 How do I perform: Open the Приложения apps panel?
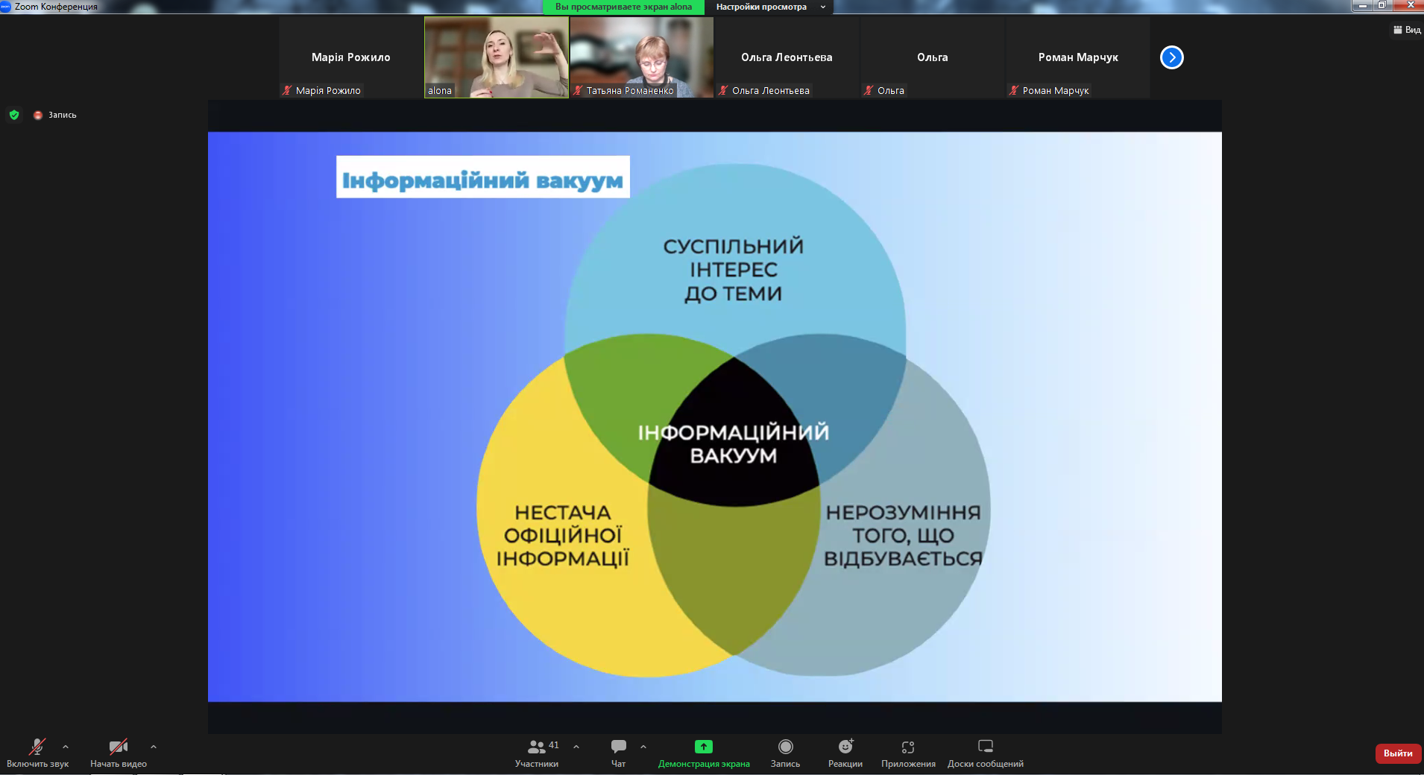(907, 747)
